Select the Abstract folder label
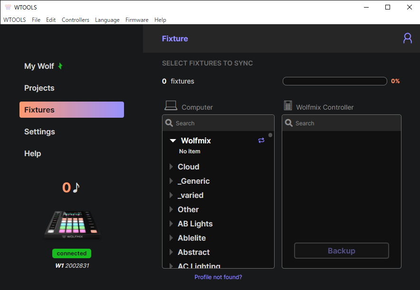This screenshot has width=420, height=290. pos(194,252)
